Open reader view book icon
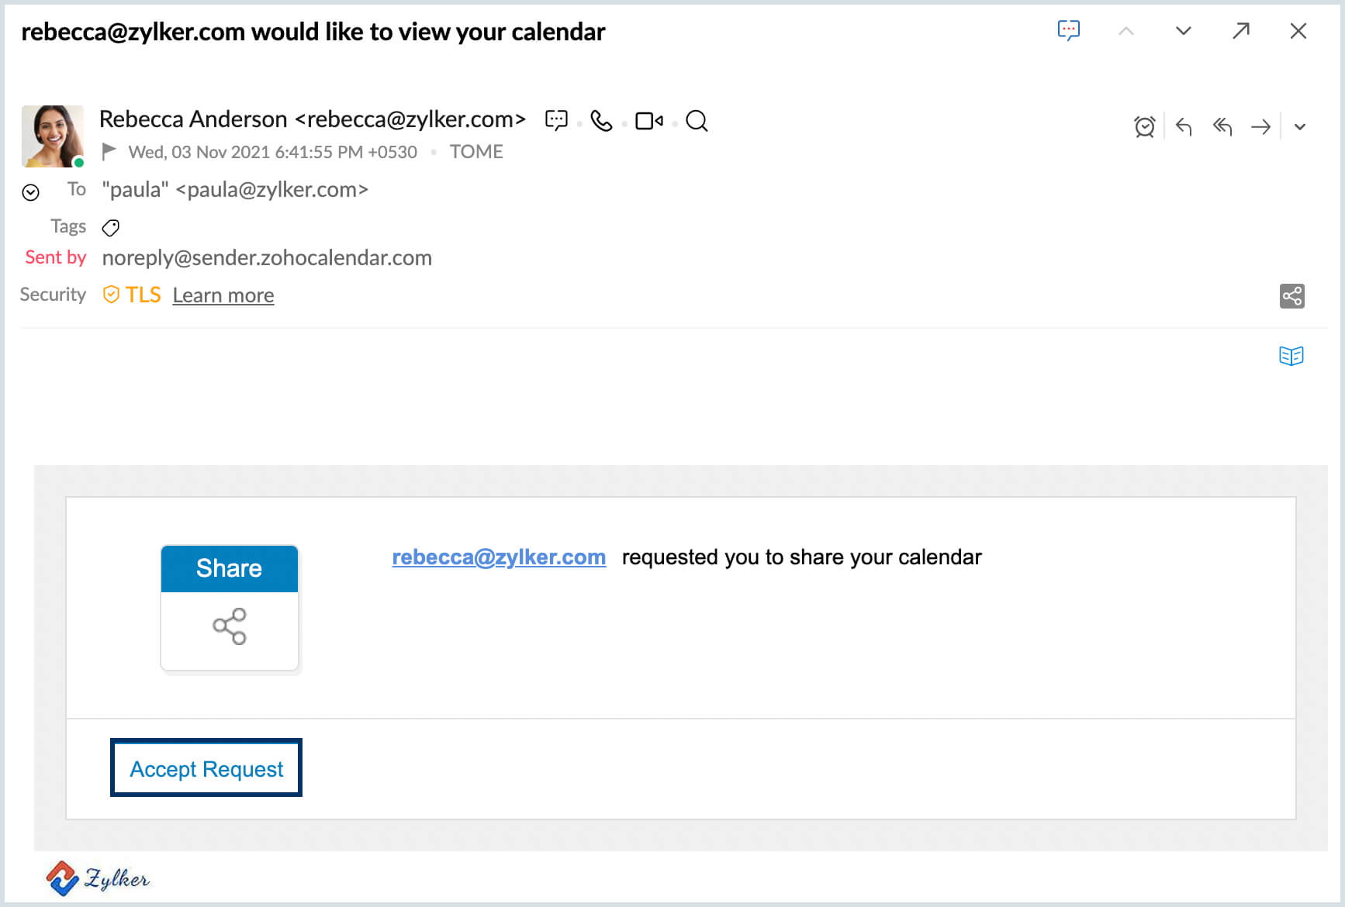The width and height of the screenshot is (1345, 907). [x=1291, y=356]
